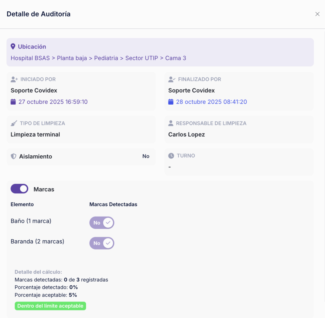This screenshot has width=325, height=318.
Task: Close the Detalle de Auditoría dialog
Action: (317, 14)
